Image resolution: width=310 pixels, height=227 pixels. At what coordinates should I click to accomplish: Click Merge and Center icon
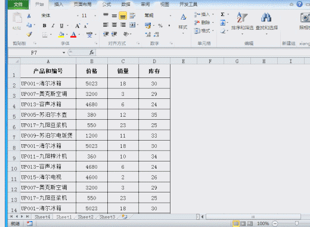pyautogui.click(x=132, y=25)
